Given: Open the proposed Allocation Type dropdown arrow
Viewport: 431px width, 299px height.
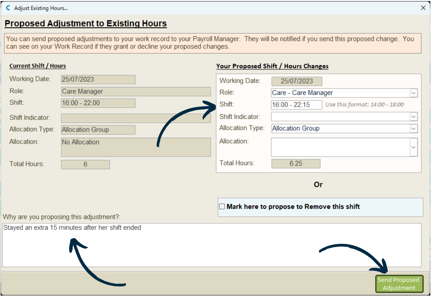Looking at the screenshot, I should [x=414, y=129].
